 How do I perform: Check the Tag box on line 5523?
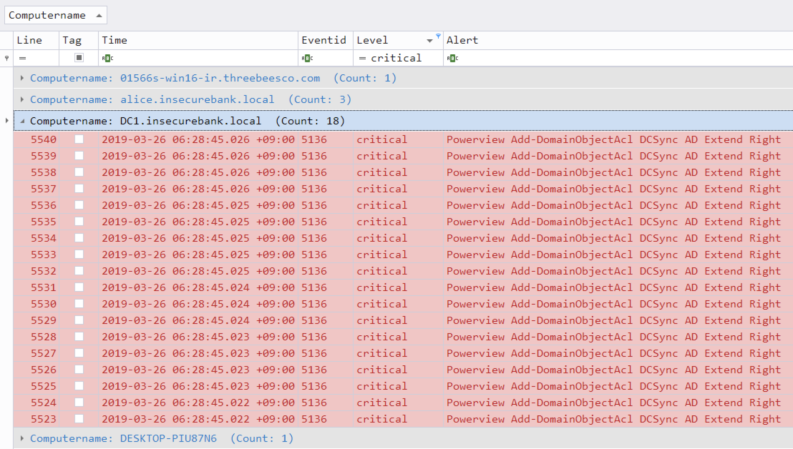79,419
